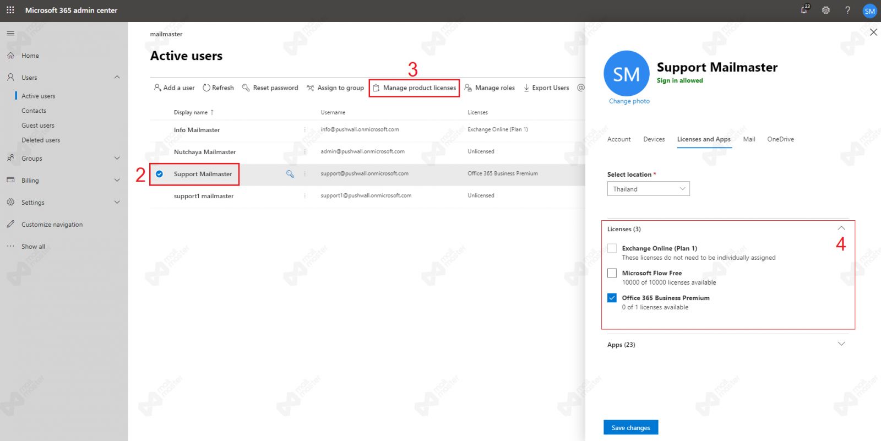Click the Change photo link
The image size is (881, 441).
[x=629, y=101]
